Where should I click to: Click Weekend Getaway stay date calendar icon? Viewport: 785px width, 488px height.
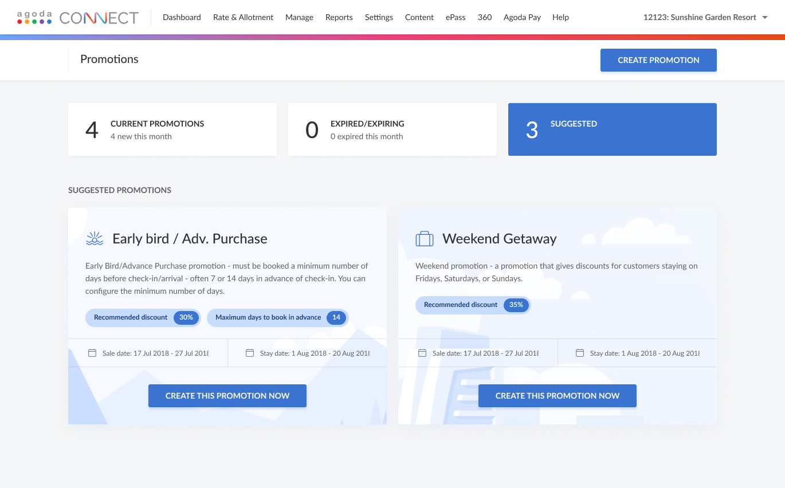click(580, 353)
